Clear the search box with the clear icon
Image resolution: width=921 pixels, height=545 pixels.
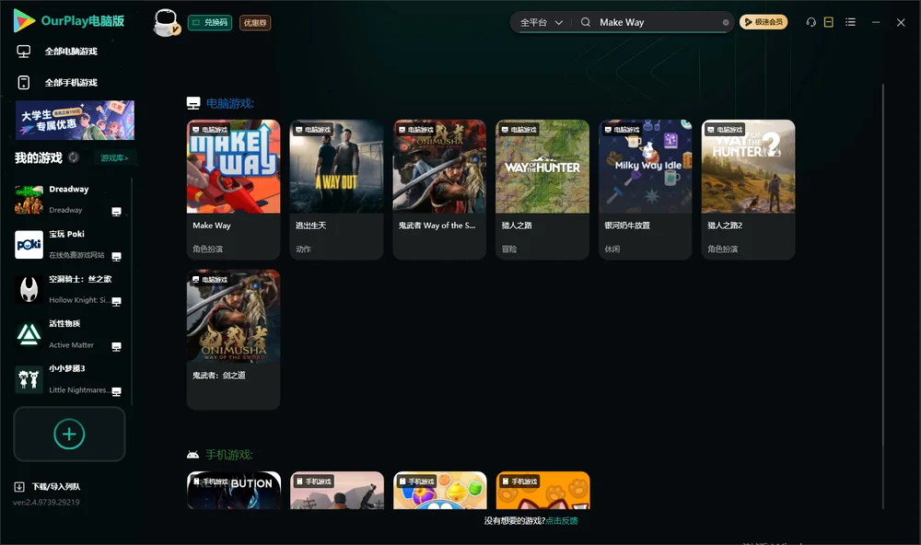pos(726,22)
